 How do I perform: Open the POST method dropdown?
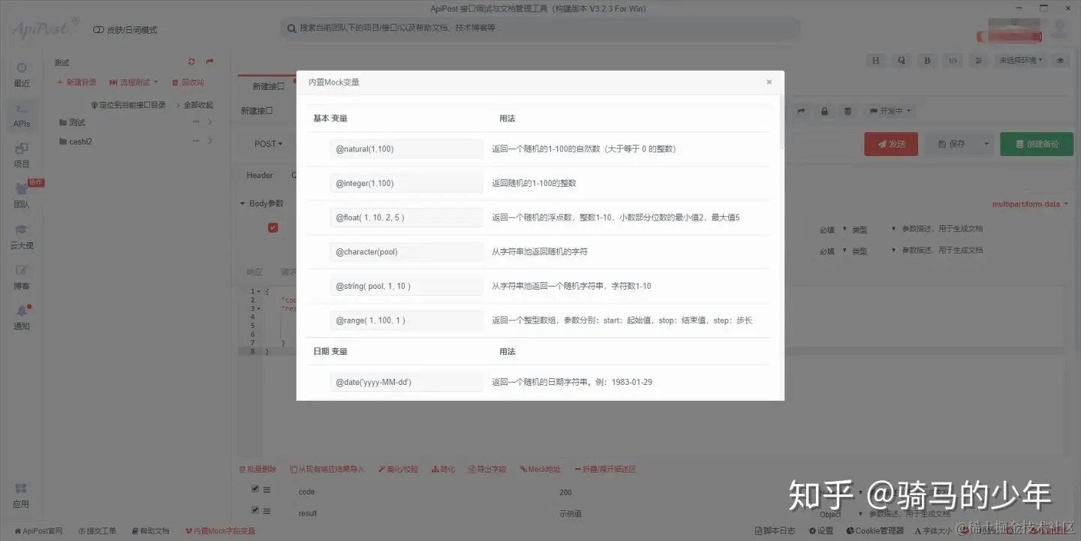[x=268, y=144]
